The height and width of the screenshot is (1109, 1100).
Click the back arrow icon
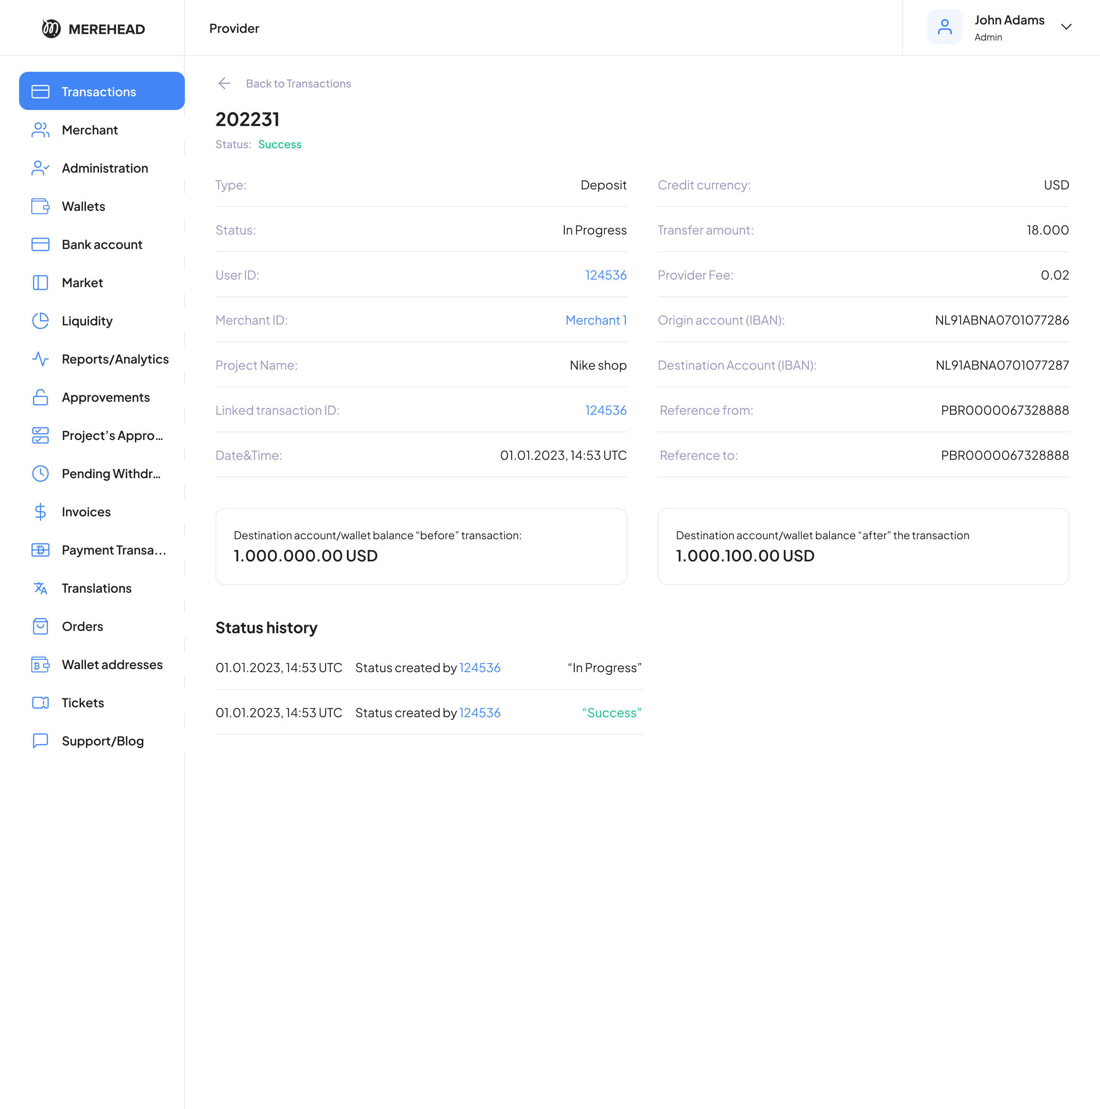225,84
